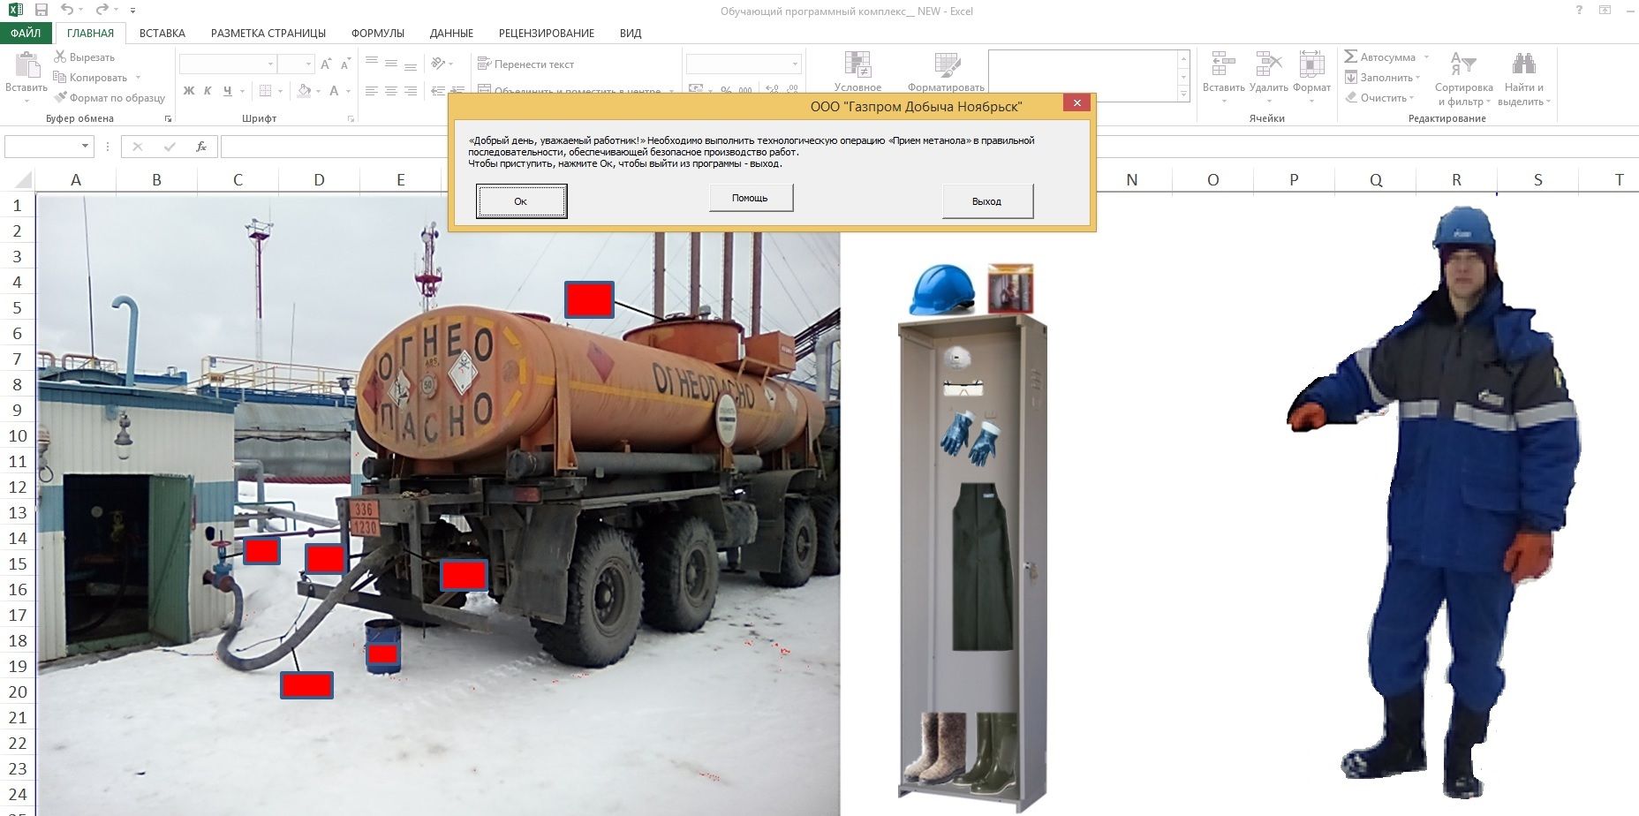Click the blue gloves in the locker

pos(970,437)
